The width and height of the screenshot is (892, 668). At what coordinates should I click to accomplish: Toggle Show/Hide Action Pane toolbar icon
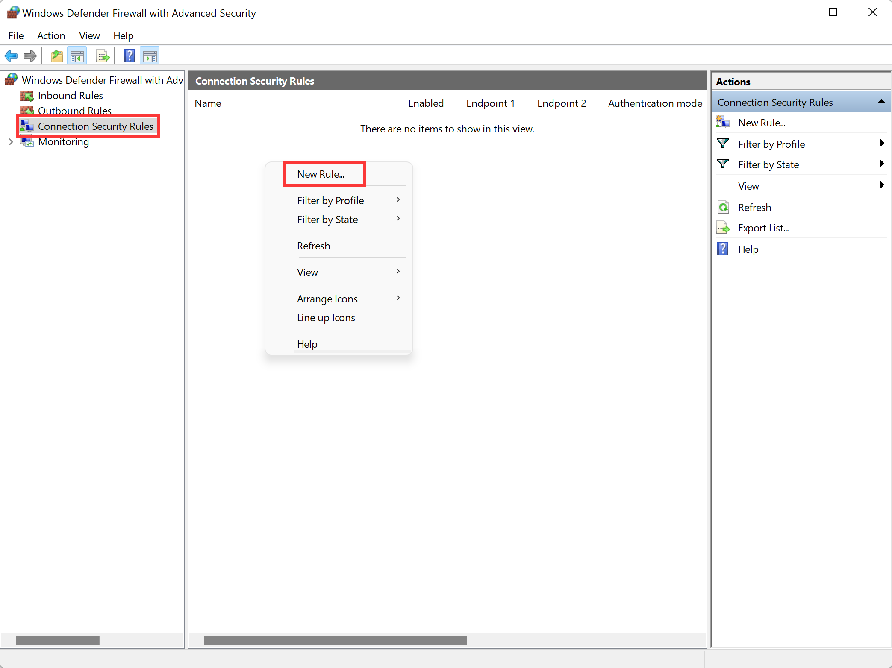coord(150,56)
